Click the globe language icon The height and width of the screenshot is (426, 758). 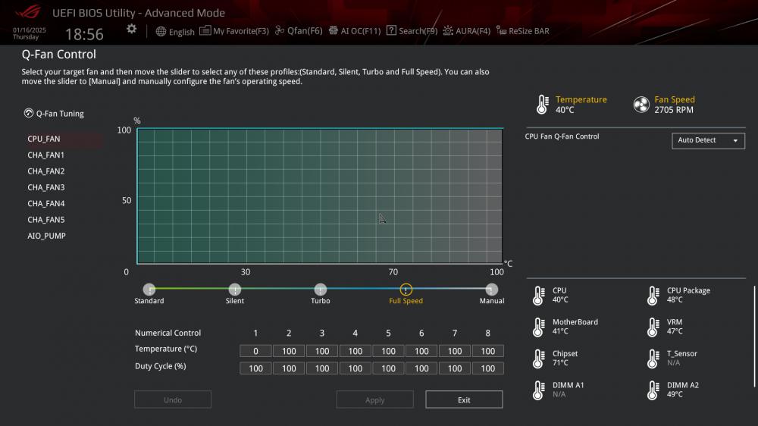point(161,31)
